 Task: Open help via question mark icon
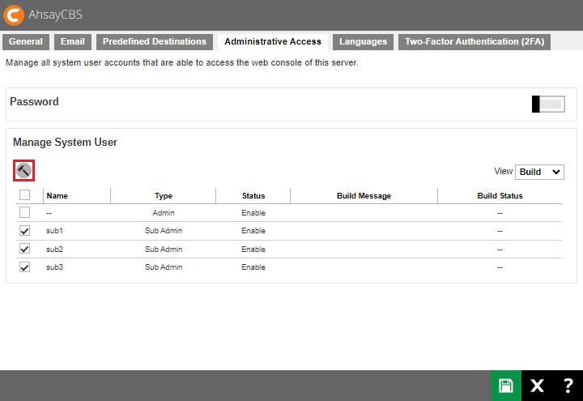(568, 386)
